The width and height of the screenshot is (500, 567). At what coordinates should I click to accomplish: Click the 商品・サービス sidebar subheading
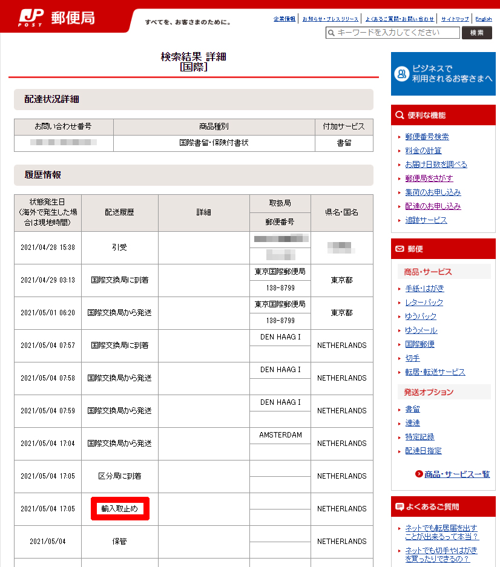pyautogui.click(x=444, y=272)
